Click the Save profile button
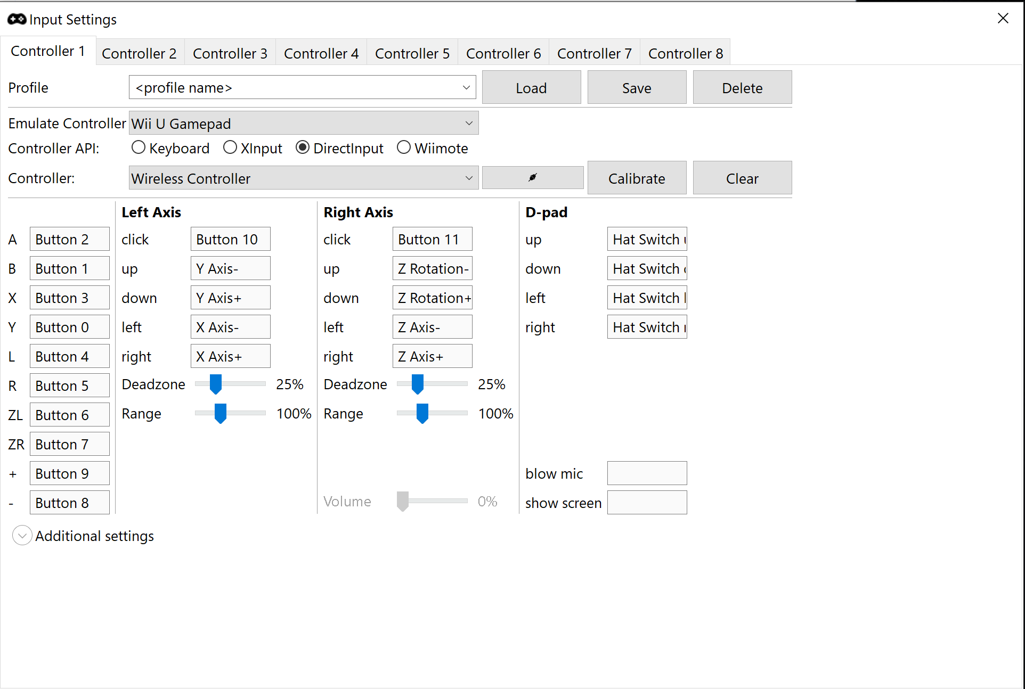This screenshot has height=689, width=1025. (637, 88)
